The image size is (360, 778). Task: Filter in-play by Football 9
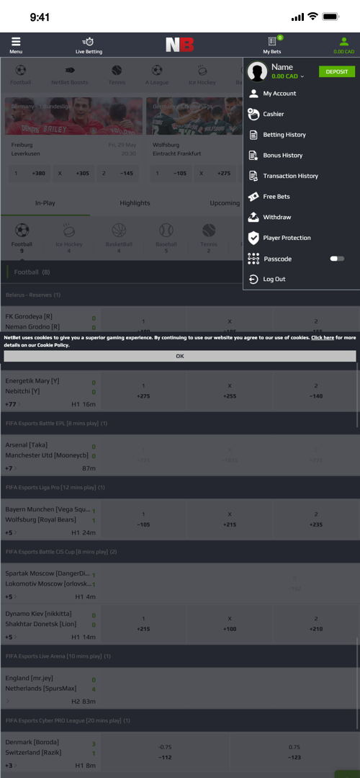(22, 238)
